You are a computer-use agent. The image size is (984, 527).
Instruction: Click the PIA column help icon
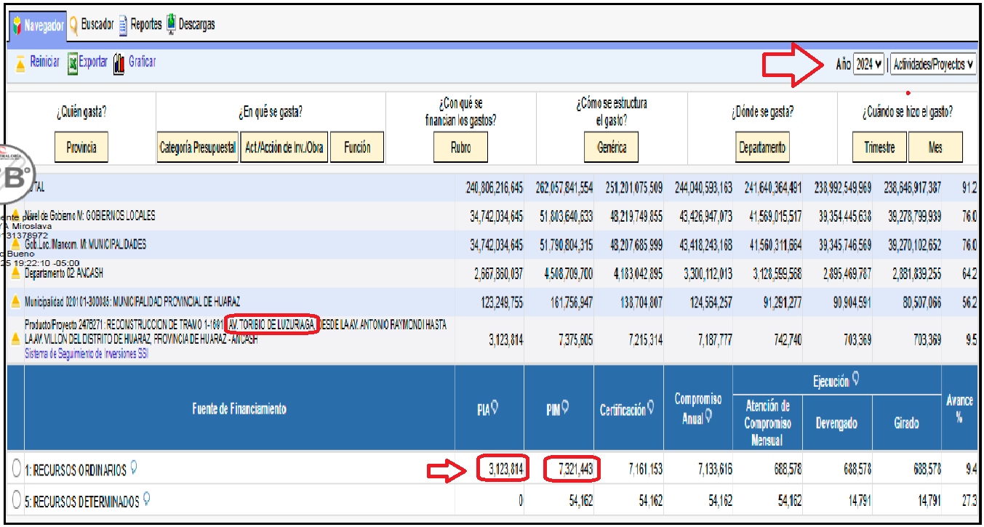point(495,408)
